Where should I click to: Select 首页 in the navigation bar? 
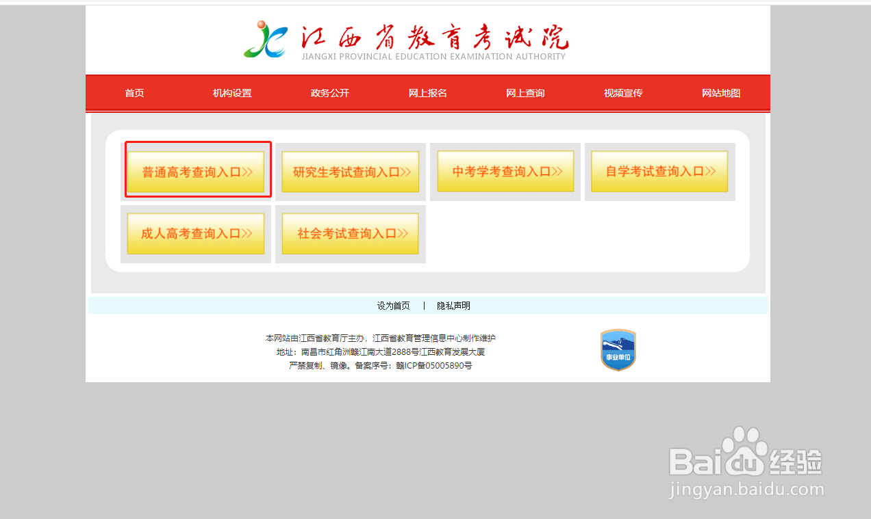coord(134,93)
